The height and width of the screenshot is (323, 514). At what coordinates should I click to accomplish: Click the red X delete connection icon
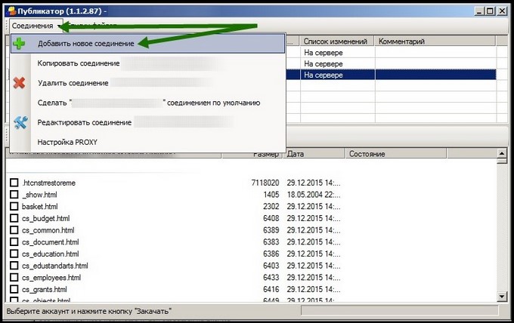click(20, 82)
